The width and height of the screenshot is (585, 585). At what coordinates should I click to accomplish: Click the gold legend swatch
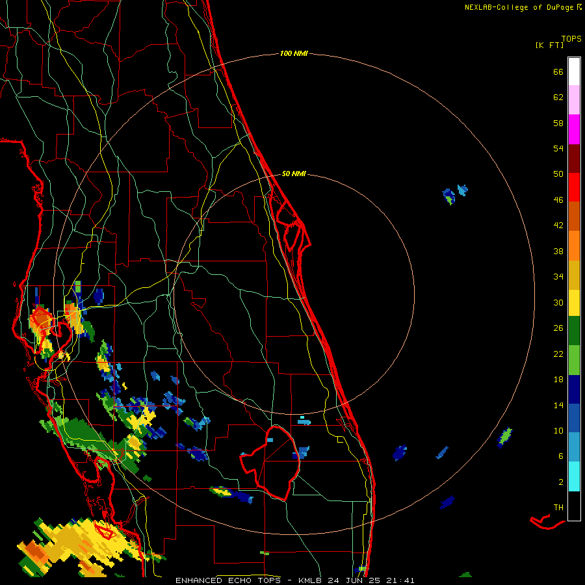tap(574, 276)
